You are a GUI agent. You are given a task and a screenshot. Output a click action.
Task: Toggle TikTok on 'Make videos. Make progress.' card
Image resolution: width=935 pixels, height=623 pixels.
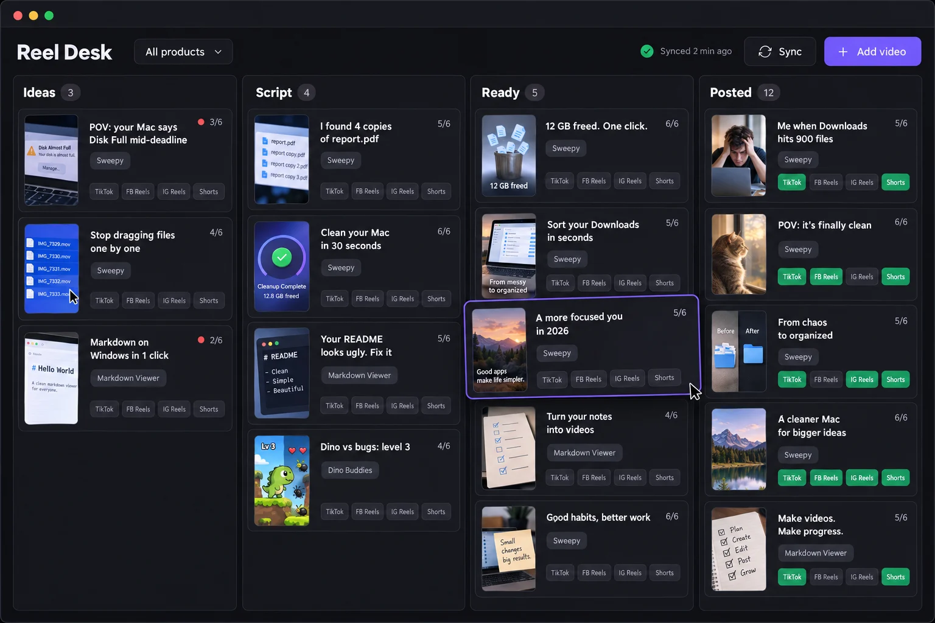[792, 577]
